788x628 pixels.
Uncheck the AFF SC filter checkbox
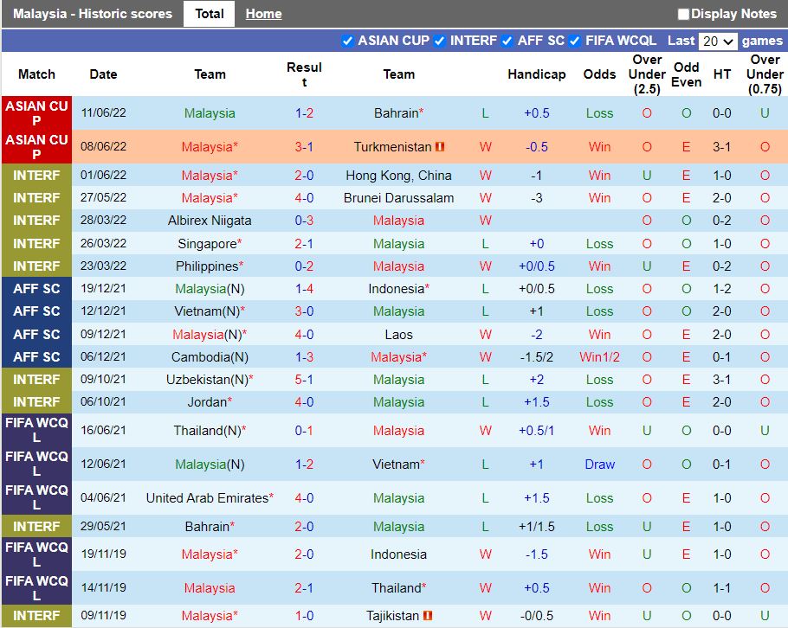click(507, 41)
